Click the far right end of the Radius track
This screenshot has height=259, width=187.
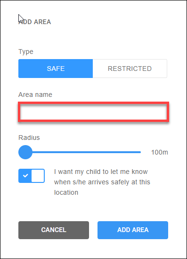tap(140, 152)
